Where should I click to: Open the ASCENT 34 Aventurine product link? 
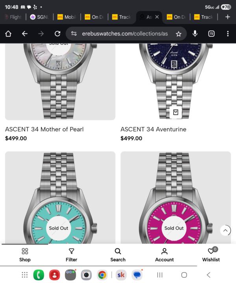153,129
